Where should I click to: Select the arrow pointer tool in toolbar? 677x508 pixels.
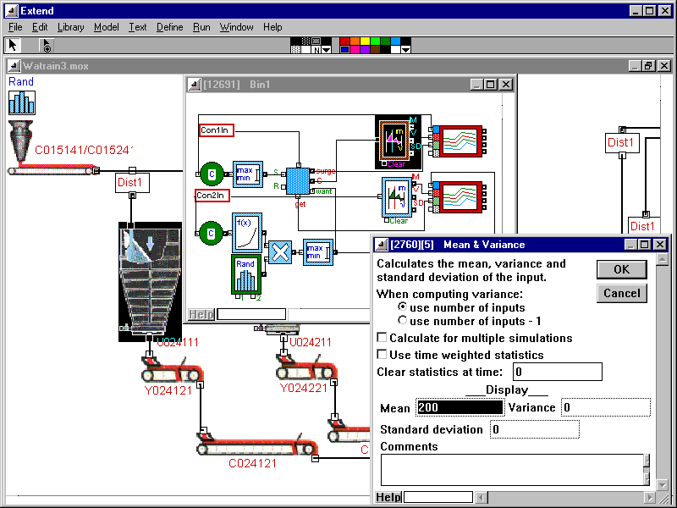click(13, 45)
